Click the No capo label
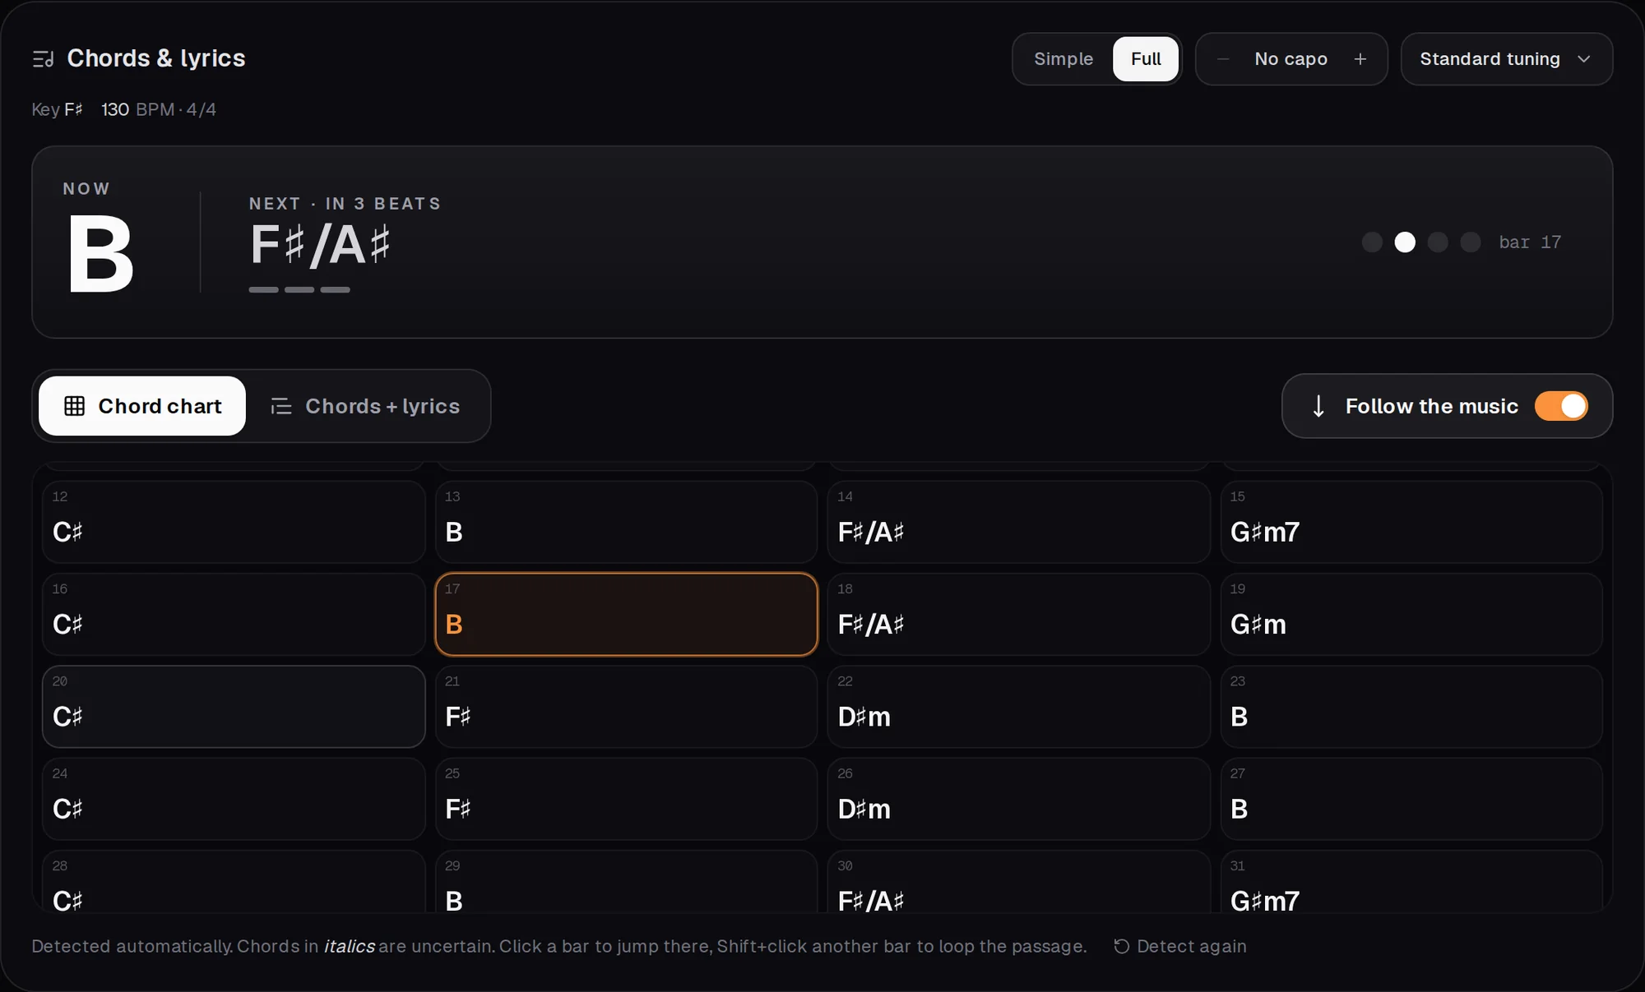The image size is (1645, 992). pos(1291,59)
